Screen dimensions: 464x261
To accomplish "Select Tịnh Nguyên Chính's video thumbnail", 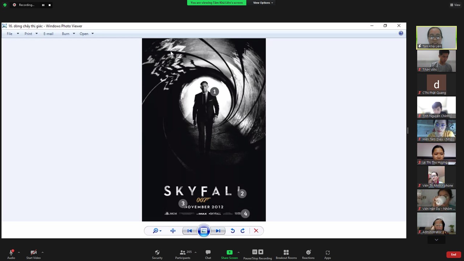I will [436, 107].
